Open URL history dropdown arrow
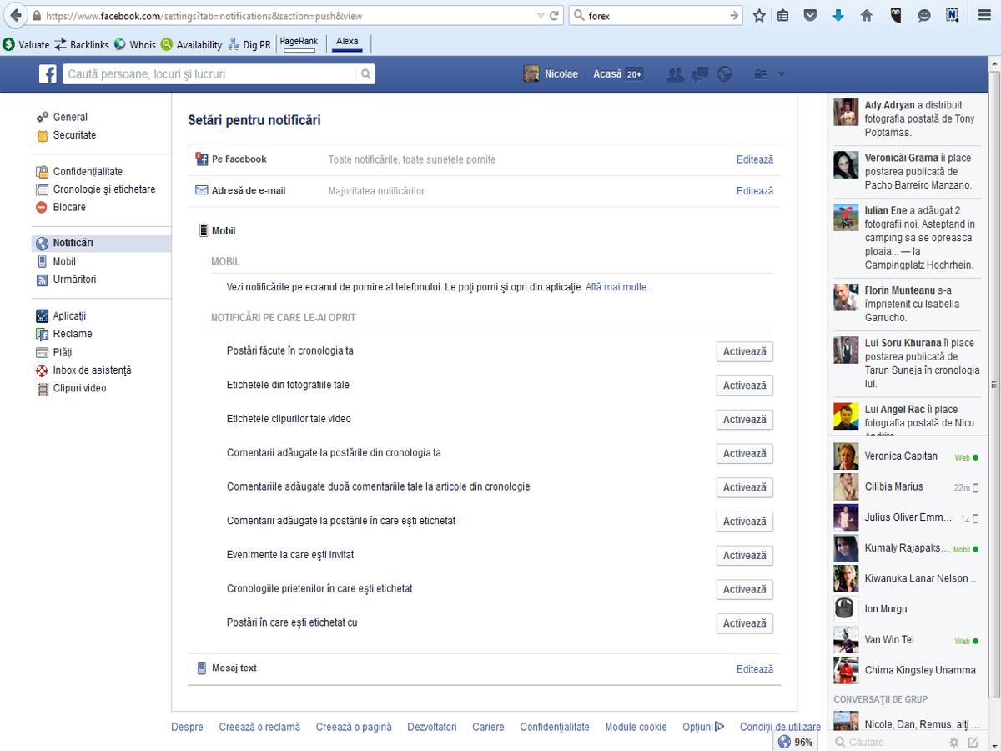 coord(540,16)
